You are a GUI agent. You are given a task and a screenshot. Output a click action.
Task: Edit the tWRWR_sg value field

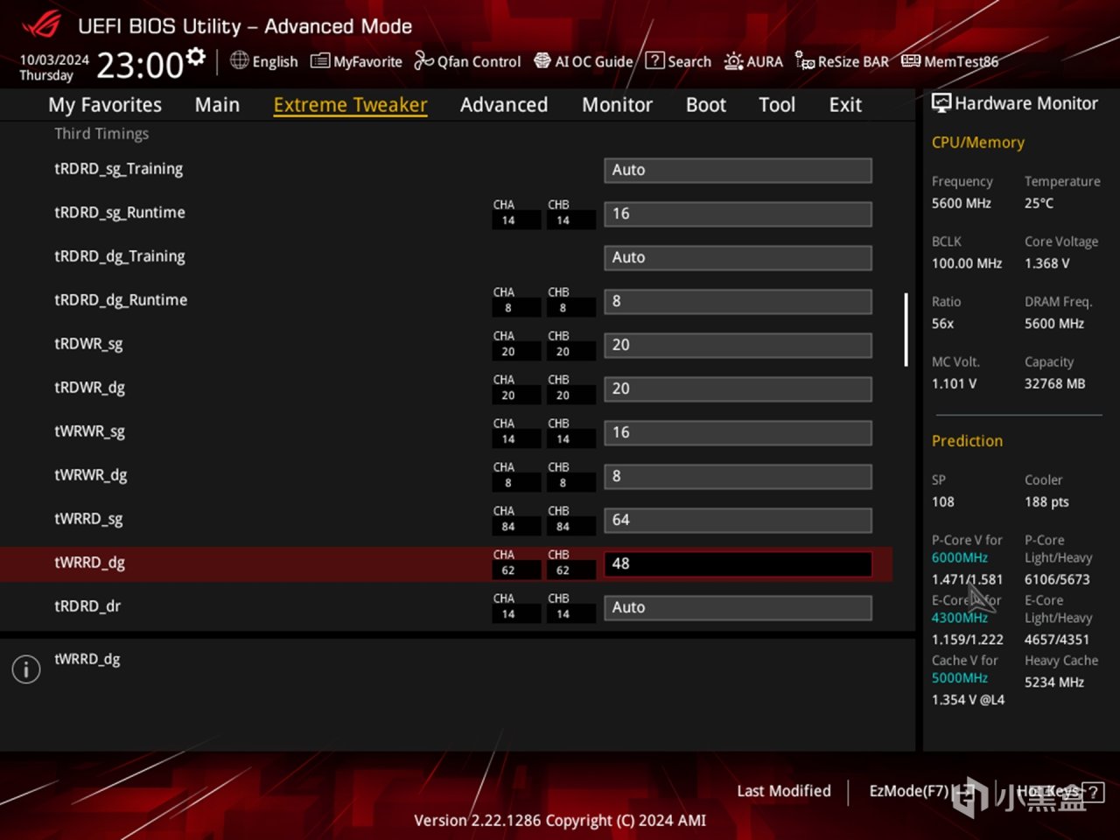click(x=738, y=432)
